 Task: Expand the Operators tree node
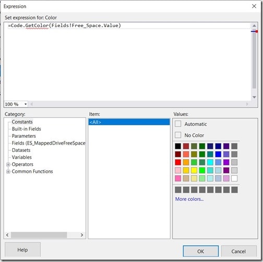click(x=8, y=164)
